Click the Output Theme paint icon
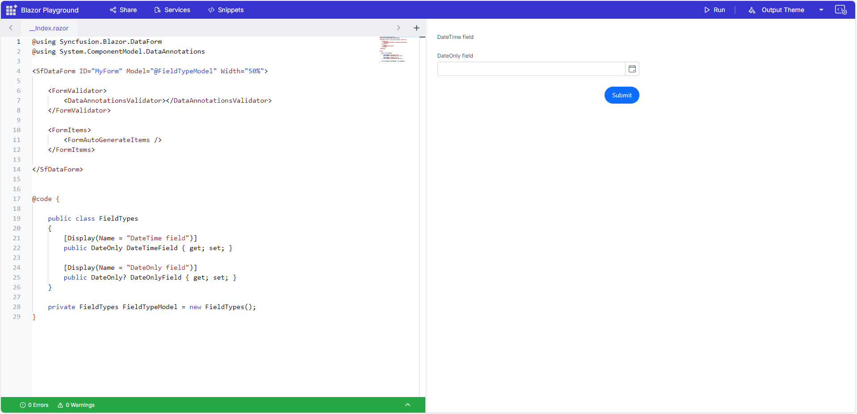 pyautogui.click(x=752, y=10)
